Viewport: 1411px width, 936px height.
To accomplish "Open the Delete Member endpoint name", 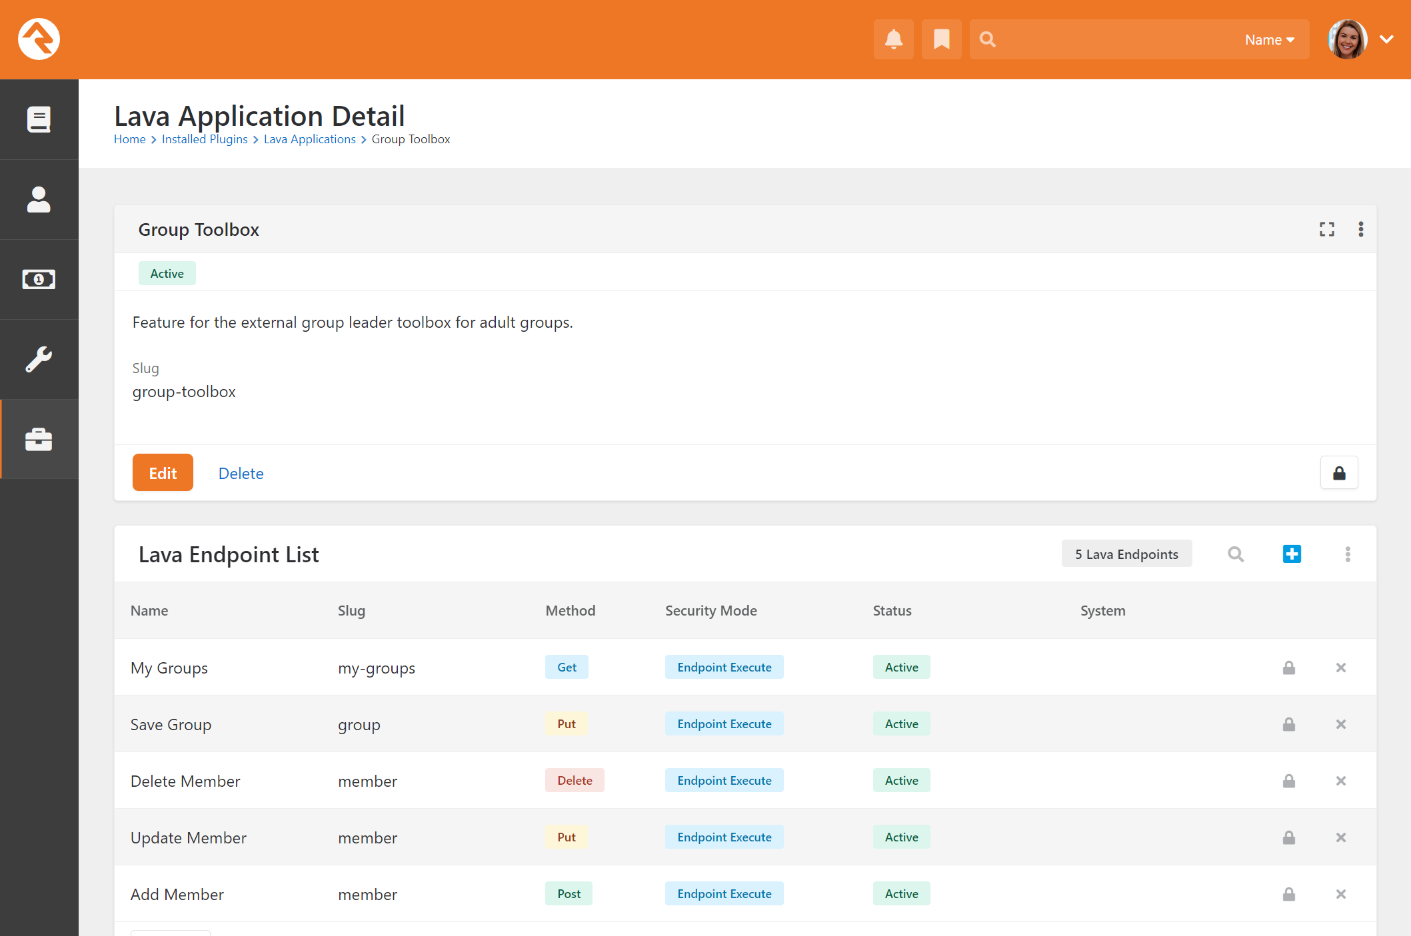I will (185, 781).
